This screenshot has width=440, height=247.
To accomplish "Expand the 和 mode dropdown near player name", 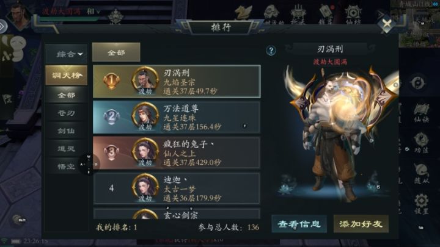I will [x=93, y=12].
